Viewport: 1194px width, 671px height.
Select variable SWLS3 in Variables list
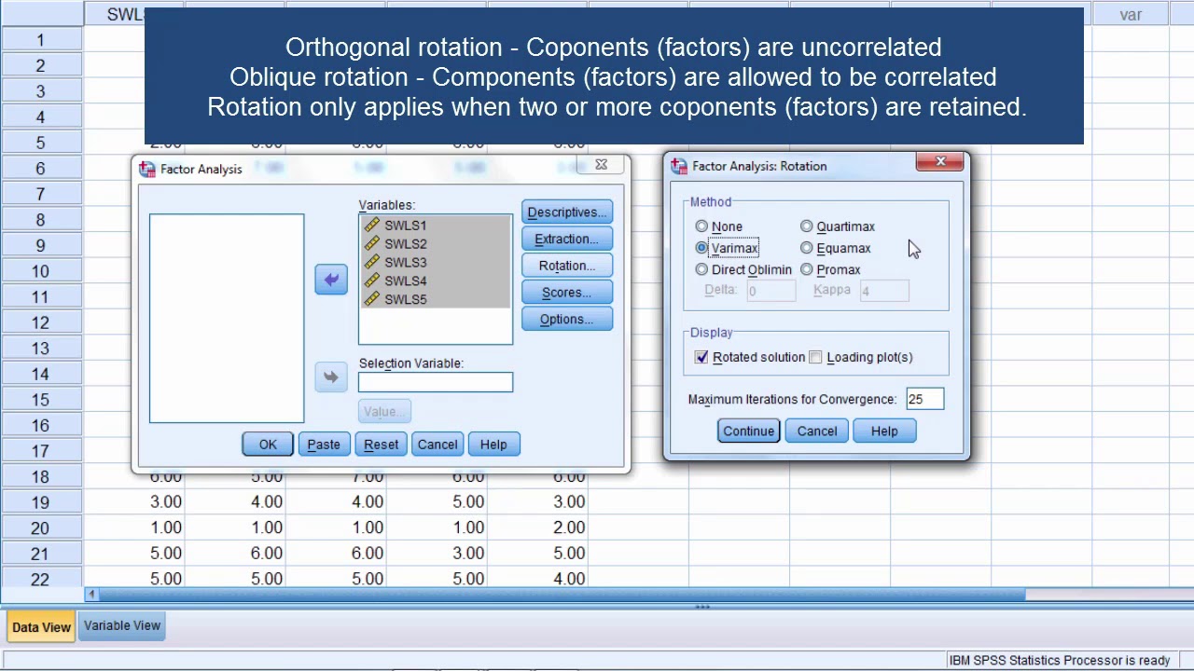pyautogui.click(x=436, y=263)
